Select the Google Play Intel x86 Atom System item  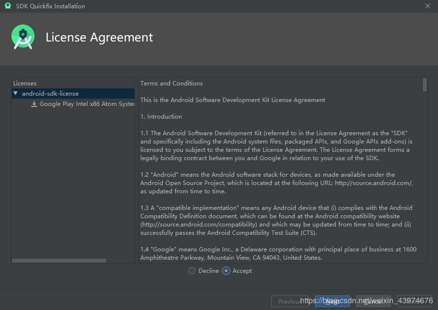click(x=83, y=103)
